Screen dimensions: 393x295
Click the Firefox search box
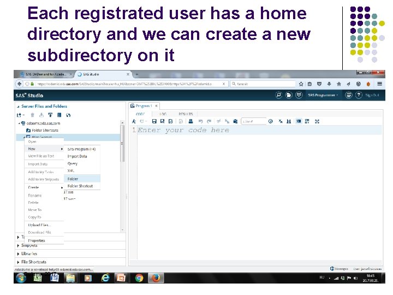point(263,84)
